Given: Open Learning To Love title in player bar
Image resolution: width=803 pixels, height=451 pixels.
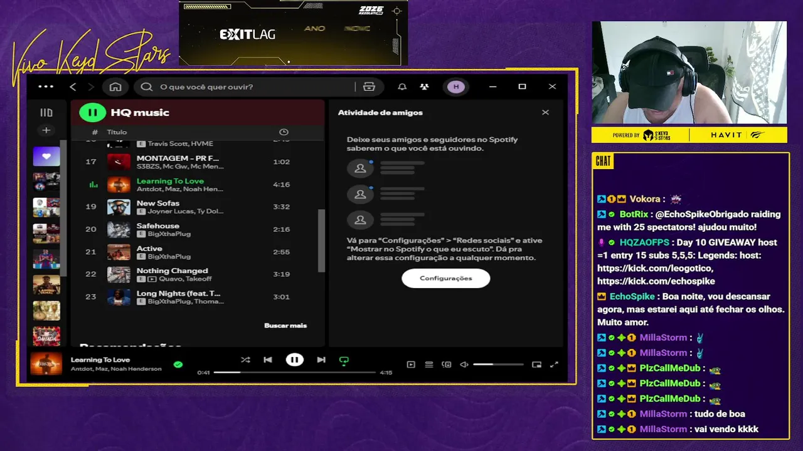Looking at the screenshot, I should [x=100, y=360].
